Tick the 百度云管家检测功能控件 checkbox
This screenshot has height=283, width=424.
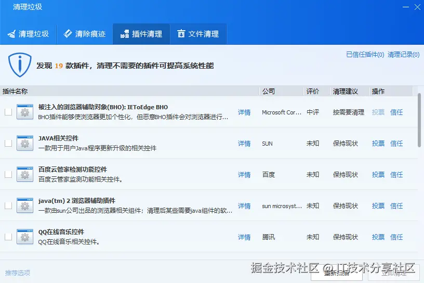point(8,174)
